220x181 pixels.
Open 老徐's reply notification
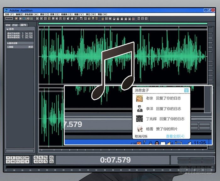(163, 98)
